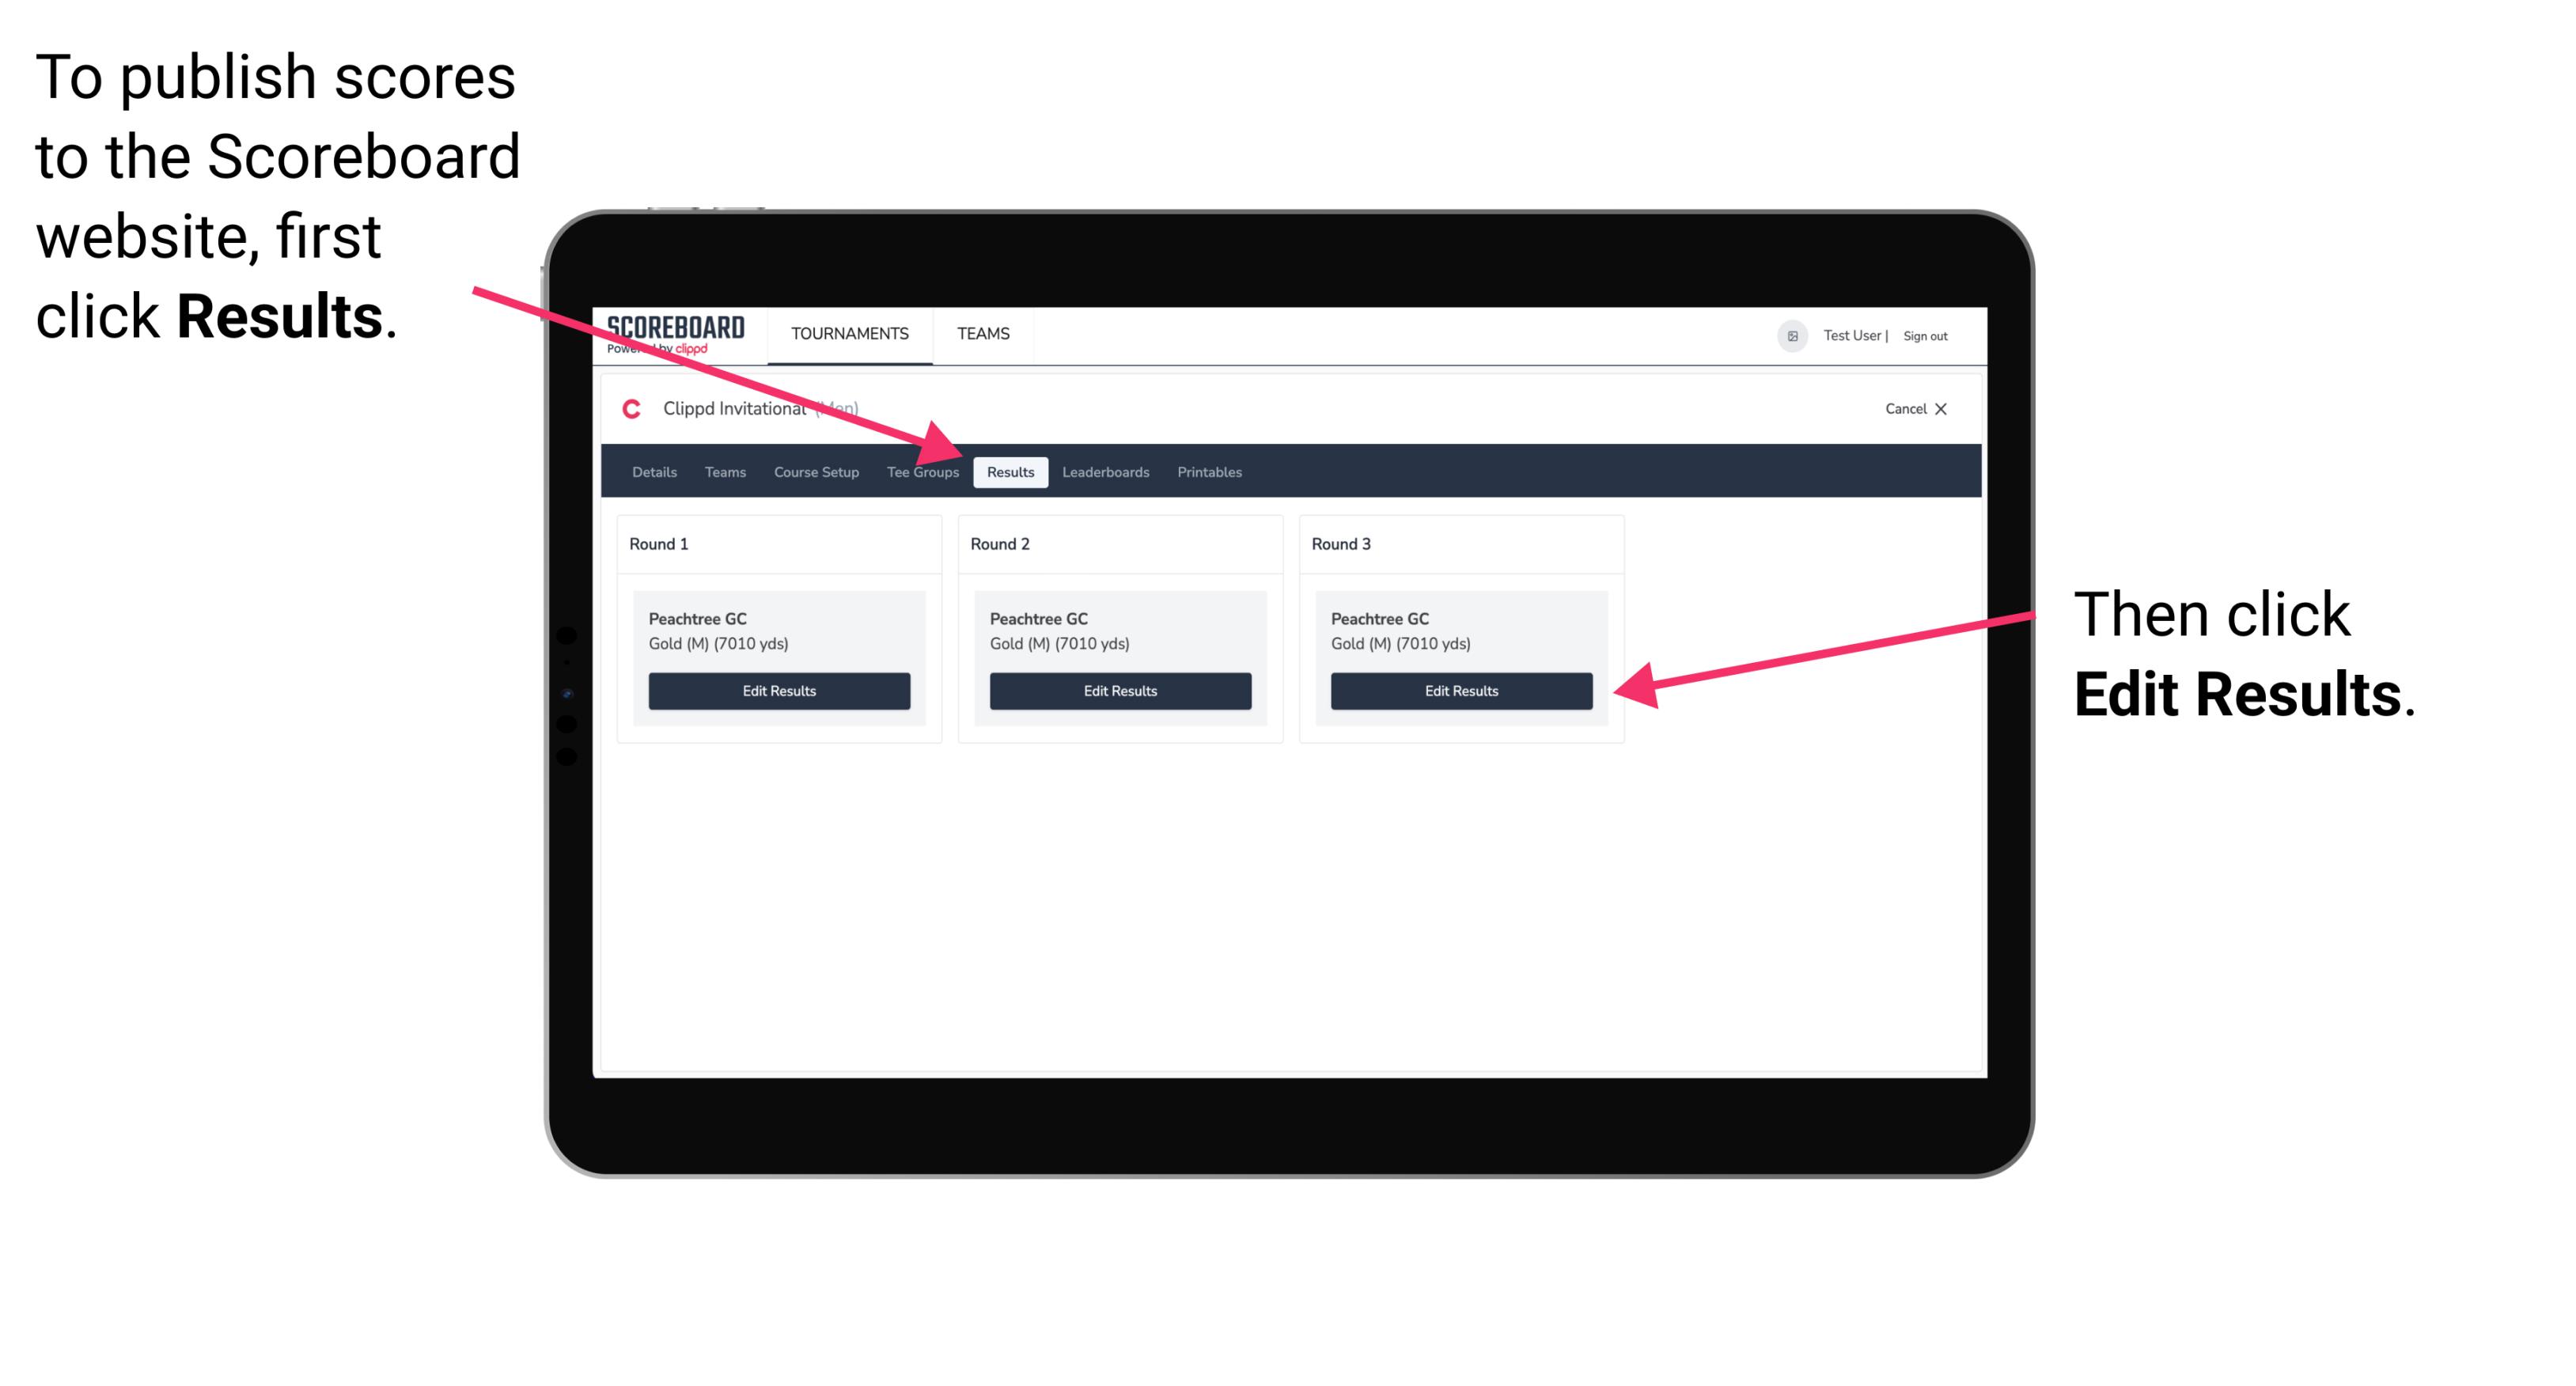
Task: Open the Details tab
Action: [653, 471]
